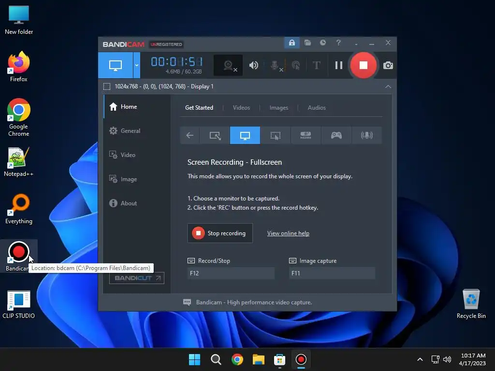Open the Video settings section

[x=137, y=155]
